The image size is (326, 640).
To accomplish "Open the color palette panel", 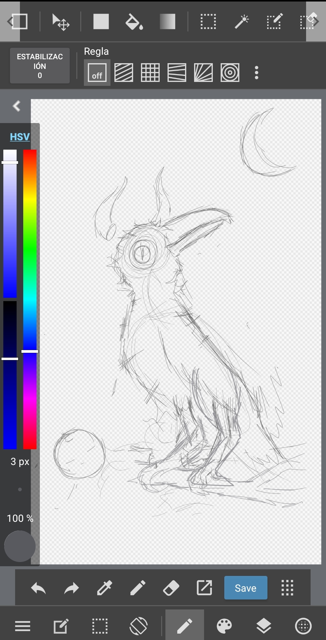I will pos(224,626).
